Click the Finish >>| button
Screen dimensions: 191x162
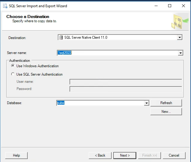click(149, 155)
